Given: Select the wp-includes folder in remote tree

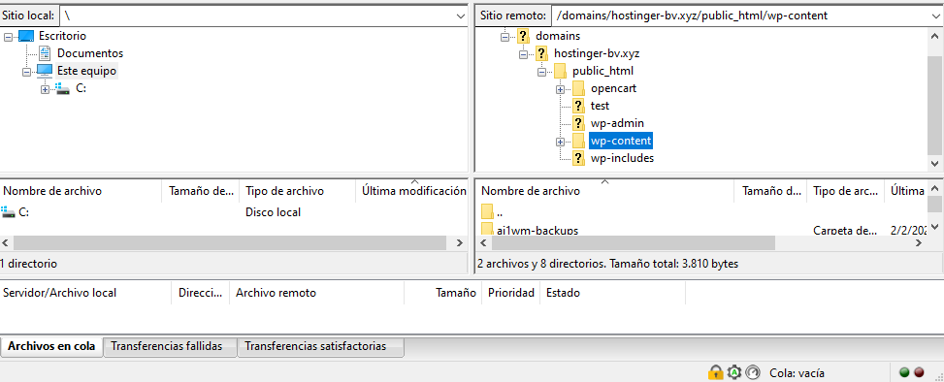Looking at the screenshot, I should (x=622, y=158).
